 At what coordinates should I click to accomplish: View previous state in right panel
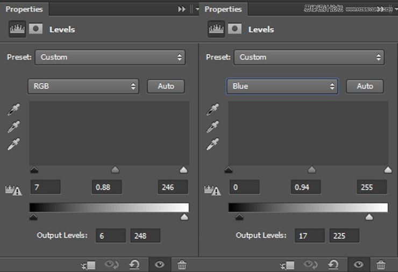[x=310, y=264]
